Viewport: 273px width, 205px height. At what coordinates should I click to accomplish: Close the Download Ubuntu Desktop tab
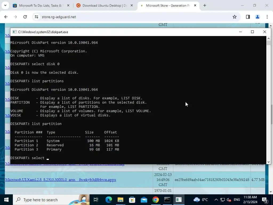pos(132,5)
